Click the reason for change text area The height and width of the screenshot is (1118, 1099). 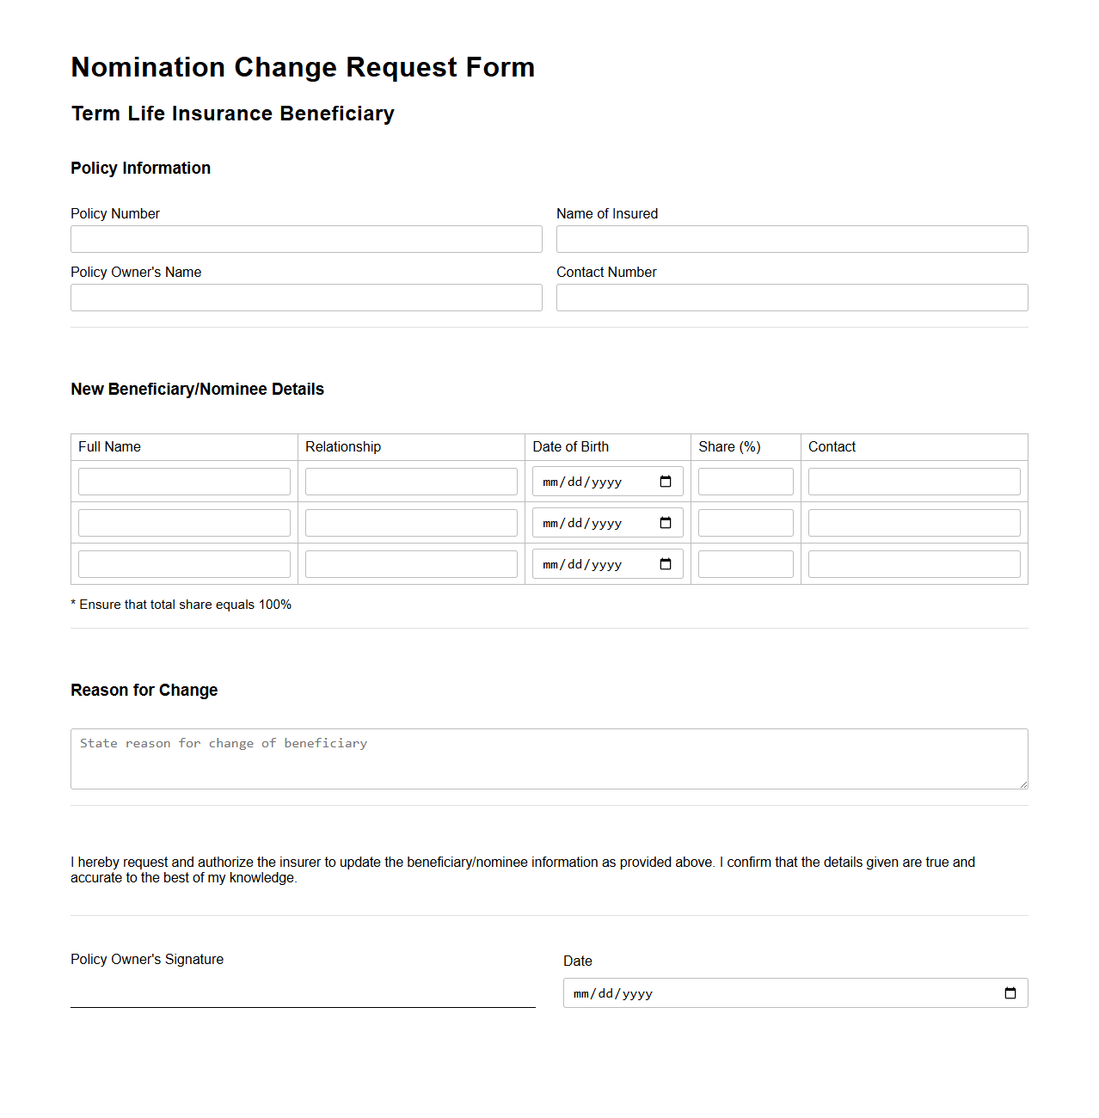pos(549,759)
